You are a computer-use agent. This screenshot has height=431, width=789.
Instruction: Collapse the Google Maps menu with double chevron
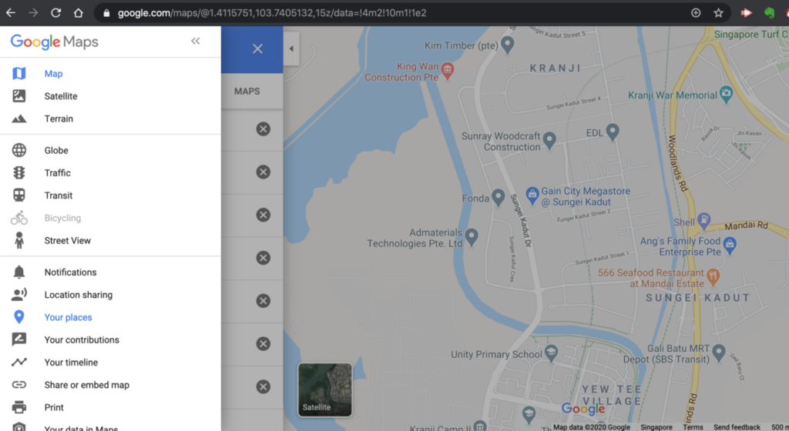pyautogui.click(x=195, y=42)
